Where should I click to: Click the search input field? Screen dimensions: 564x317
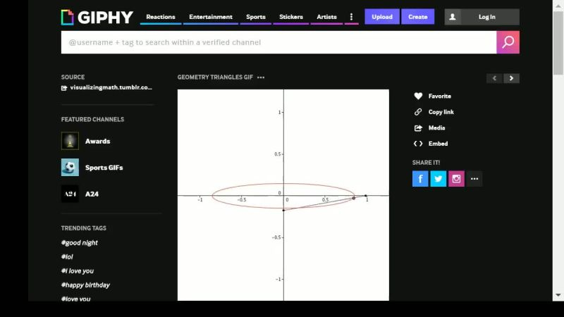pyautogui.click(x=278, y=42)
